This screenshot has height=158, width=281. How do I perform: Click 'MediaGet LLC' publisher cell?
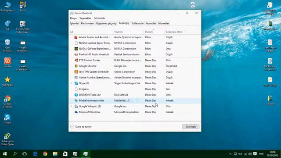122,101
